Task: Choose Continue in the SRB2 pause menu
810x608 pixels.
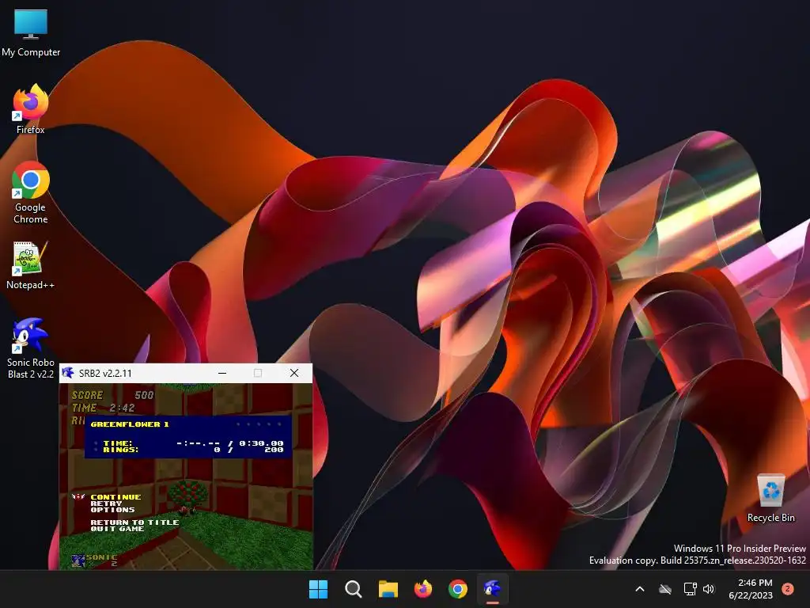Action: click(115, 497)
